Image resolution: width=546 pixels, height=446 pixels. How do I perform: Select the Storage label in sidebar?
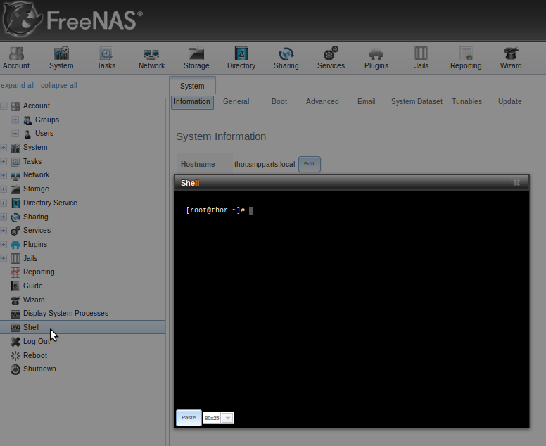(x=36, y=189)
